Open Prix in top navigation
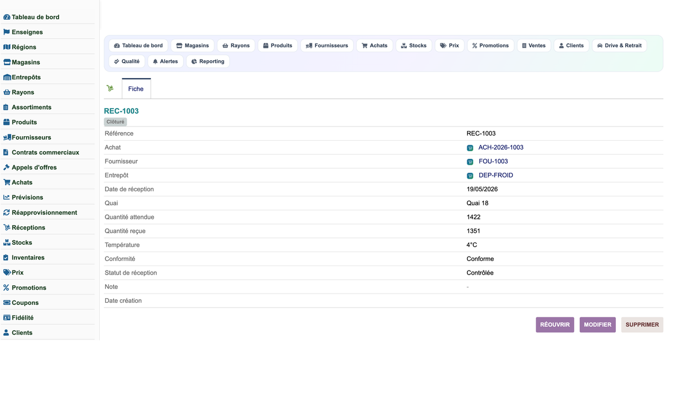 tap(450, 46)
